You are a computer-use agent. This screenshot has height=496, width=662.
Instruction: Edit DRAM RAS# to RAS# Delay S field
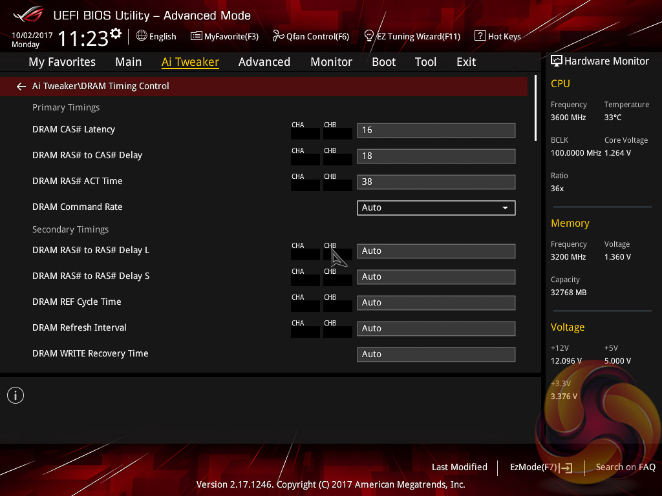coord(436,276)
